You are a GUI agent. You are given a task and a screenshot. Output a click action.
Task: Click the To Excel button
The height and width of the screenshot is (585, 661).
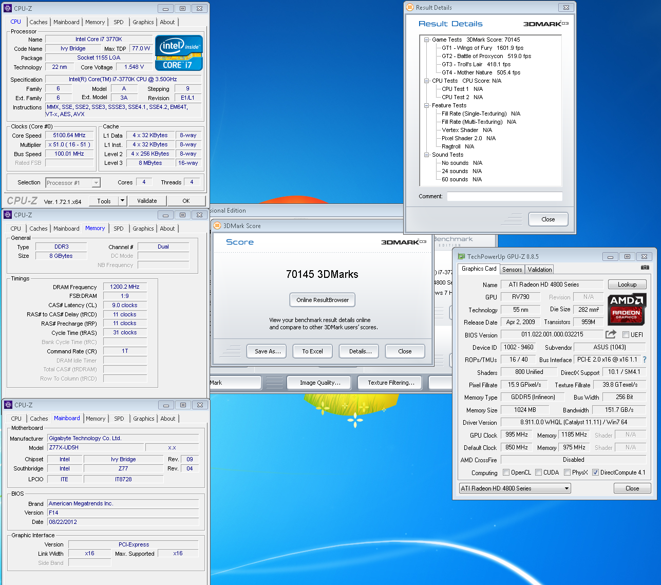point(312,351)
